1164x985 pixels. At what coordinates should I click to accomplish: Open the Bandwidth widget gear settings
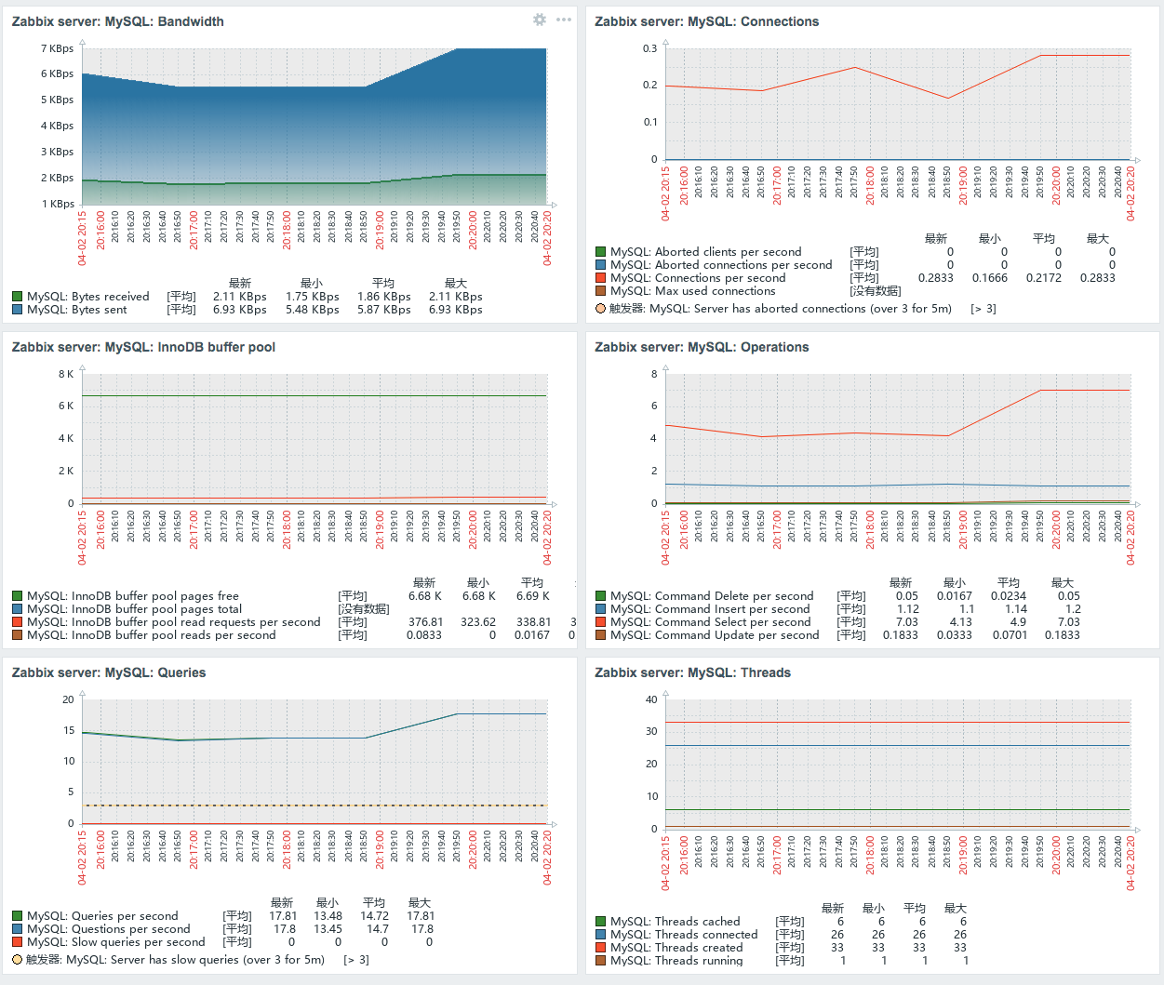(x=540, y=20)
